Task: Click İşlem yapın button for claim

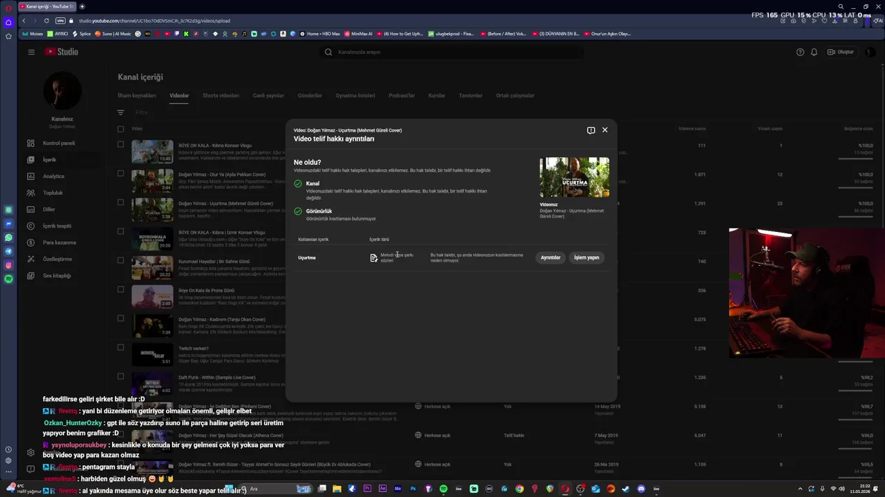Action: (x=586, y=257)
